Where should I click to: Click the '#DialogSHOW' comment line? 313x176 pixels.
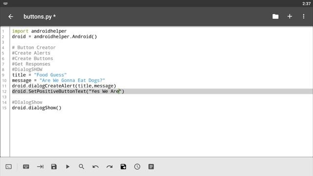(x=27, y=69)
